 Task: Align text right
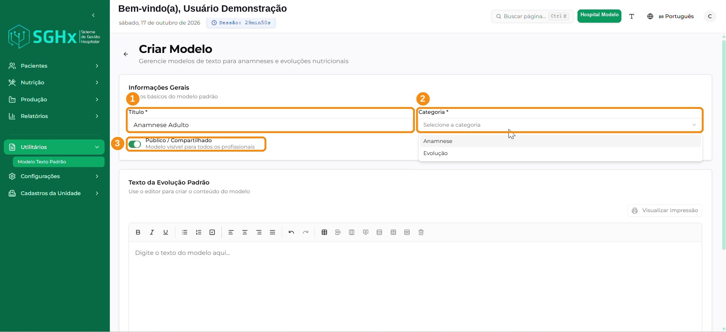(259, 232)
